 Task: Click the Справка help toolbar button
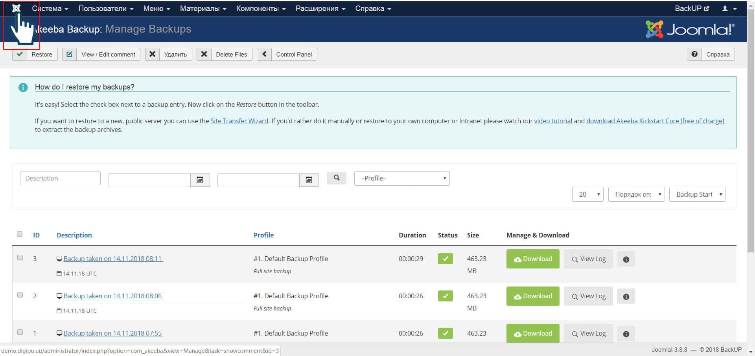point(711,54)
